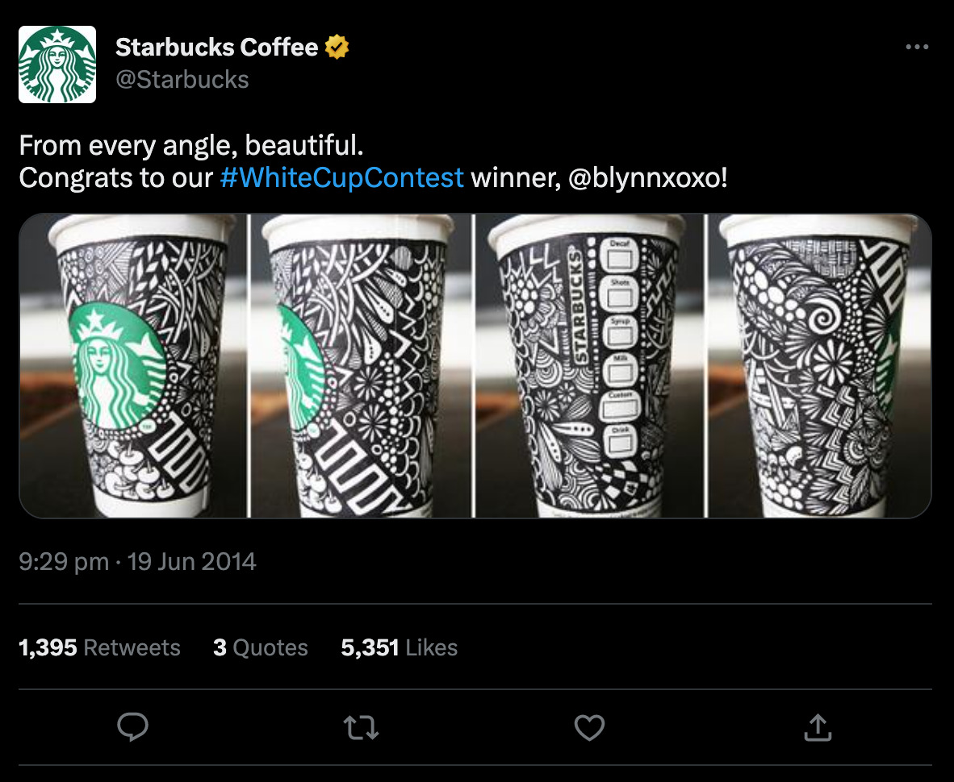This screenshot has width=954, height=782.
Task: Open the #WhiteCupContest hashtag
Action: click(342, 178)
